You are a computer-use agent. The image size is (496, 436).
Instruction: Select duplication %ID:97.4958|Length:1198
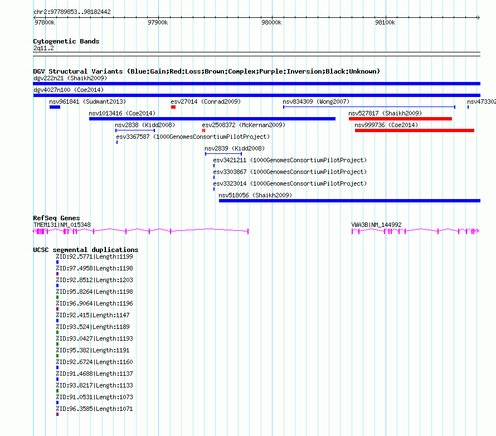click(x=95, y=268)
